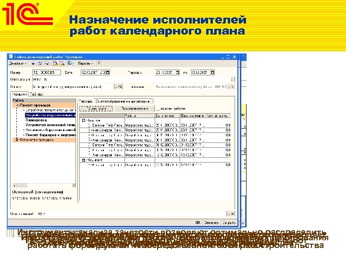The width and height of the screenshot is (346, 259).
Task: Click the Дата окончания column header
Action: (192, 116)
